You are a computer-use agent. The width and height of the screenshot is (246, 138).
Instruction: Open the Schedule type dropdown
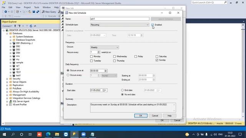point(120,25)
